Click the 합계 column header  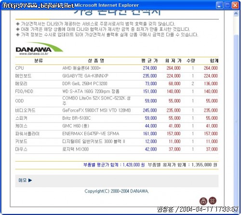tap(214, 61)
